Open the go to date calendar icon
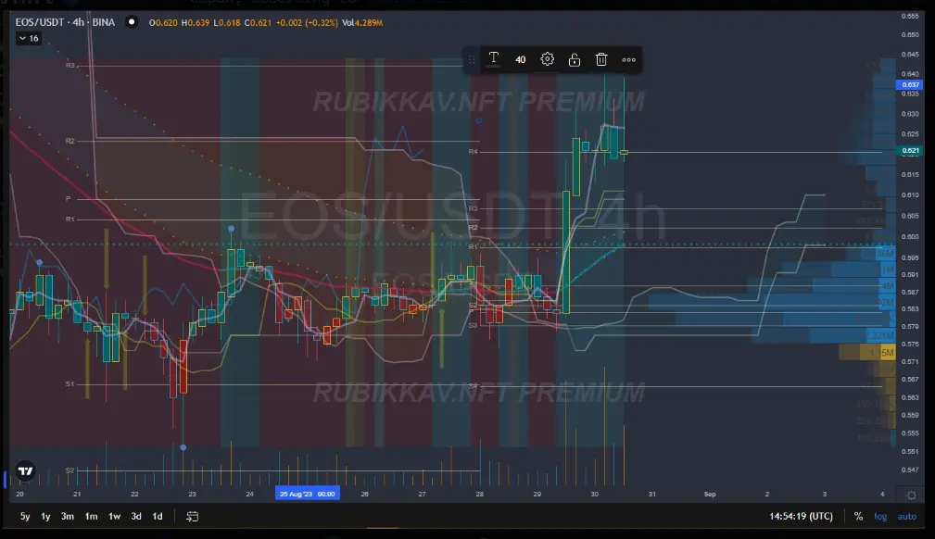Viewport: 935px width, 539px height. tap(192, 517)
